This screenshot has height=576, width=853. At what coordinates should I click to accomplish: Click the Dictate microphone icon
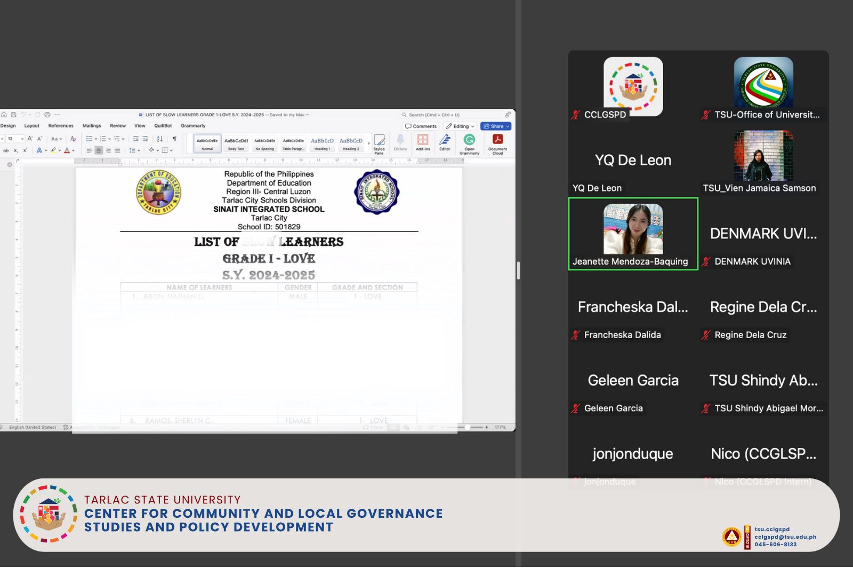pos(400,142)
